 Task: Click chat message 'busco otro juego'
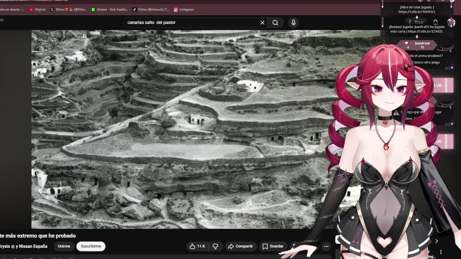[x=427, y=62]
